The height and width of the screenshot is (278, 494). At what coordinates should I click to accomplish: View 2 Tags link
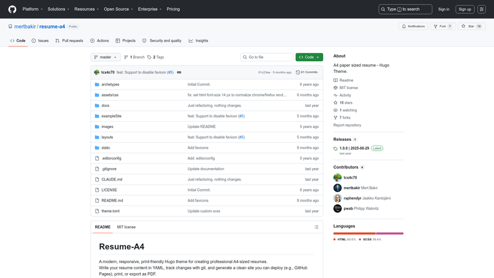tap(156, 57)
